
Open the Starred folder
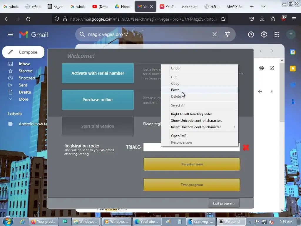[x=25, y=71]
